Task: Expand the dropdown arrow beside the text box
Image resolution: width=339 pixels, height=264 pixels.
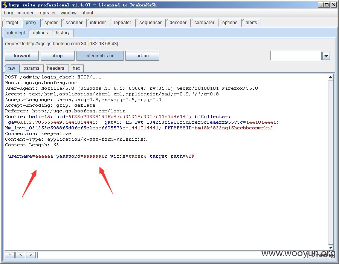Action: [326, 56]
